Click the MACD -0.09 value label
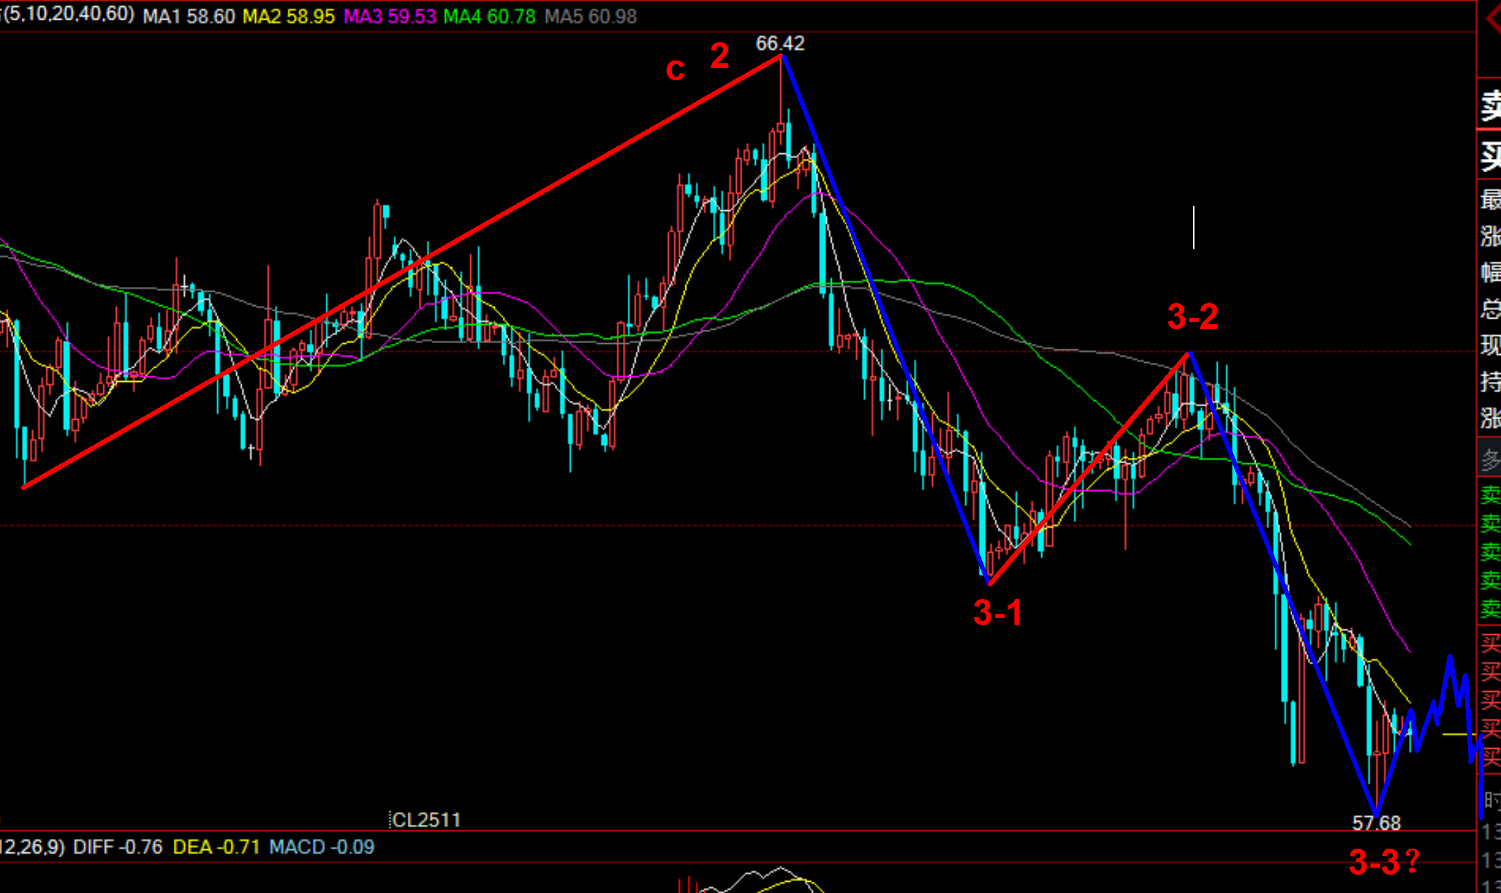This screenshot has height=893, width=1501. (x=321, y=847)
